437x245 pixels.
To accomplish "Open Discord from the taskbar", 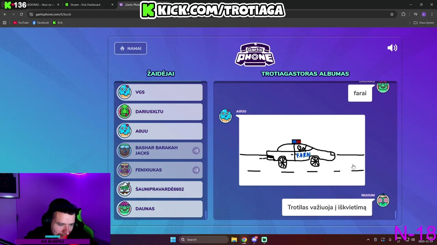I will pyautogui.click(x=254, y=240).
